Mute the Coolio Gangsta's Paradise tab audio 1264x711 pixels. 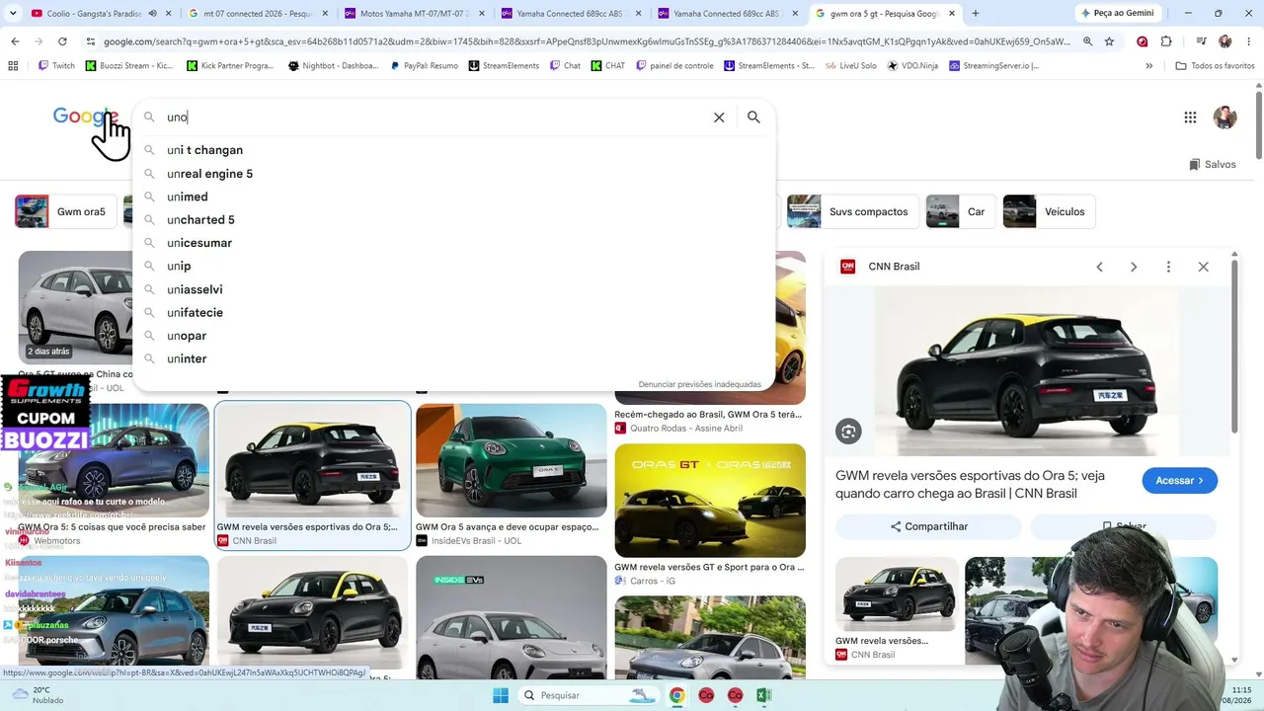pyautogui.click(x=152, y=14)
